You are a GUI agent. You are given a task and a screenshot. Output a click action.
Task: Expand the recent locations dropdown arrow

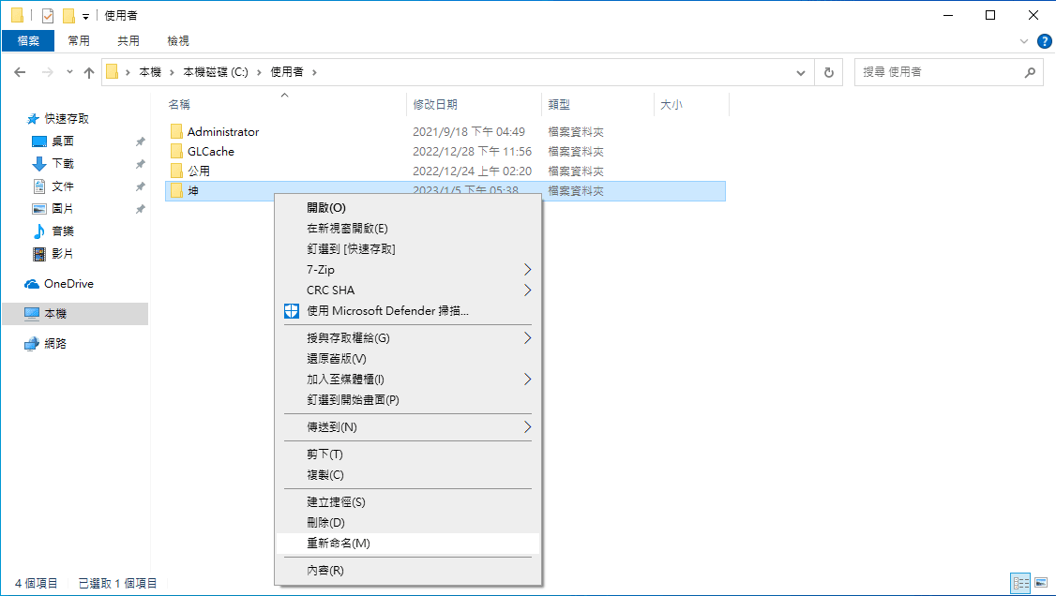(69, 72)
